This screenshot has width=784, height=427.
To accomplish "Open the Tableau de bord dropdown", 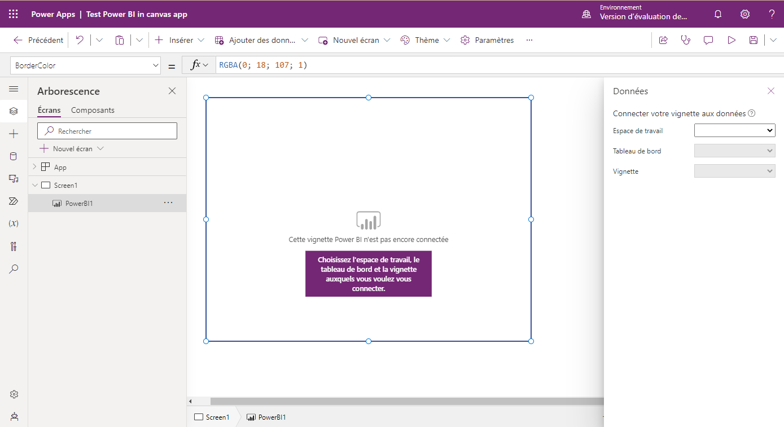I will point(735,151).
